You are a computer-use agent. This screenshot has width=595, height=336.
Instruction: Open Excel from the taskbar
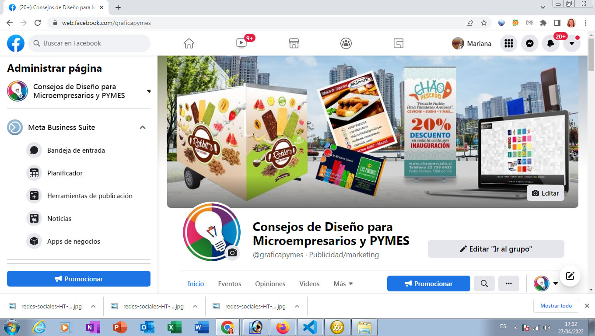(x=174, y=327)
